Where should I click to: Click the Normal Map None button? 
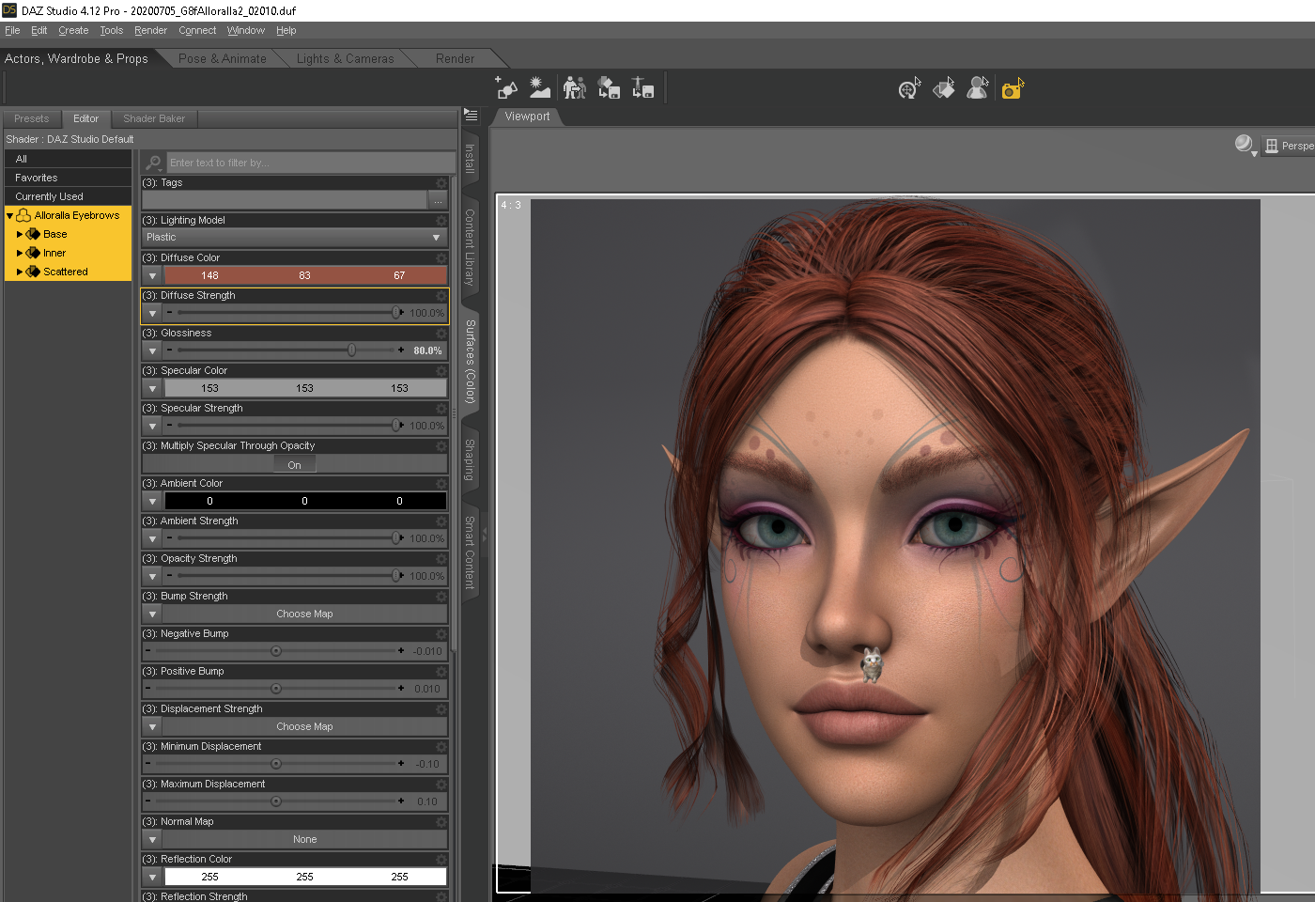pyautogui.click(x=305, y=839)
